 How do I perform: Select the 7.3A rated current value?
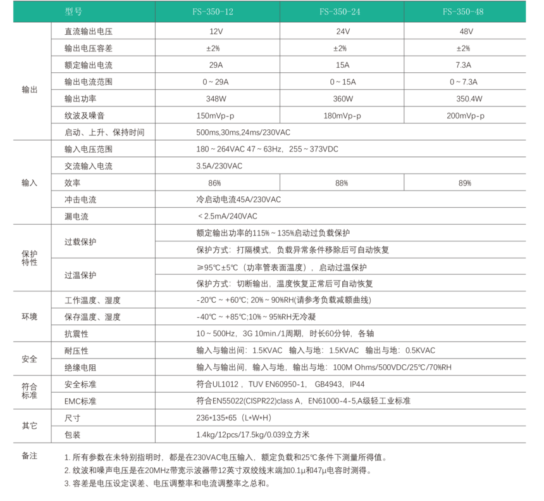pos(463,65)
